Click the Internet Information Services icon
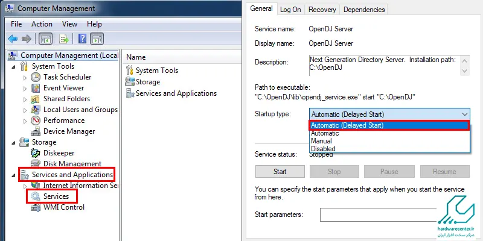The height and width of the screenshot is (241, 483). [x=36, y=186]
